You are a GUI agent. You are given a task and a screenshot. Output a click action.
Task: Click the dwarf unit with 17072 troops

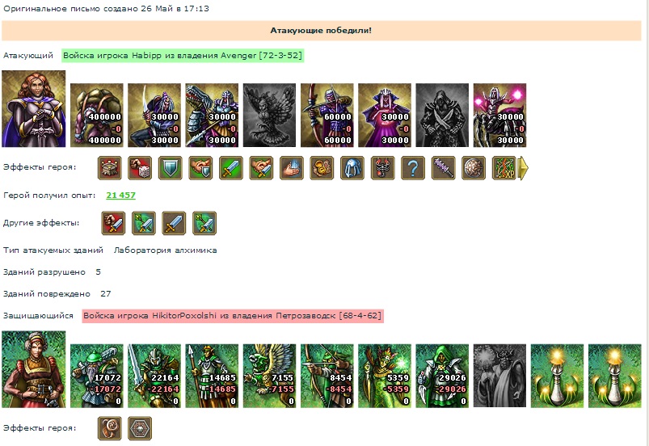pyautogui.click(x=97, y=376)
